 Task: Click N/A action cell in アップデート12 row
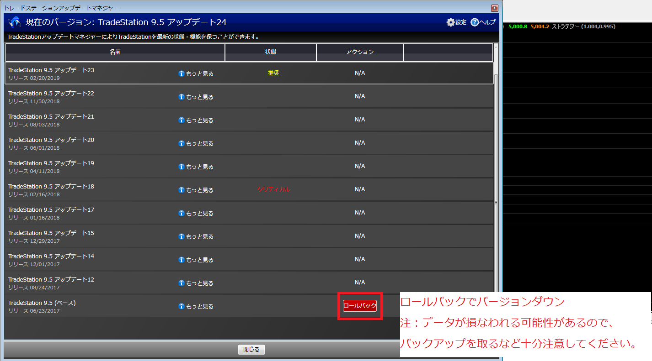click(360, 283)
